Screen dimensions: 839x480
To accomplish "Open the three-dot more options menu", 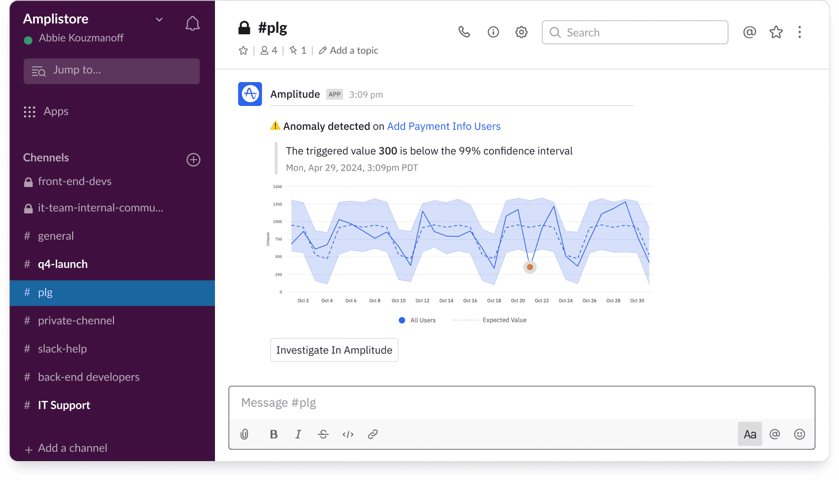I will point(799,32).
